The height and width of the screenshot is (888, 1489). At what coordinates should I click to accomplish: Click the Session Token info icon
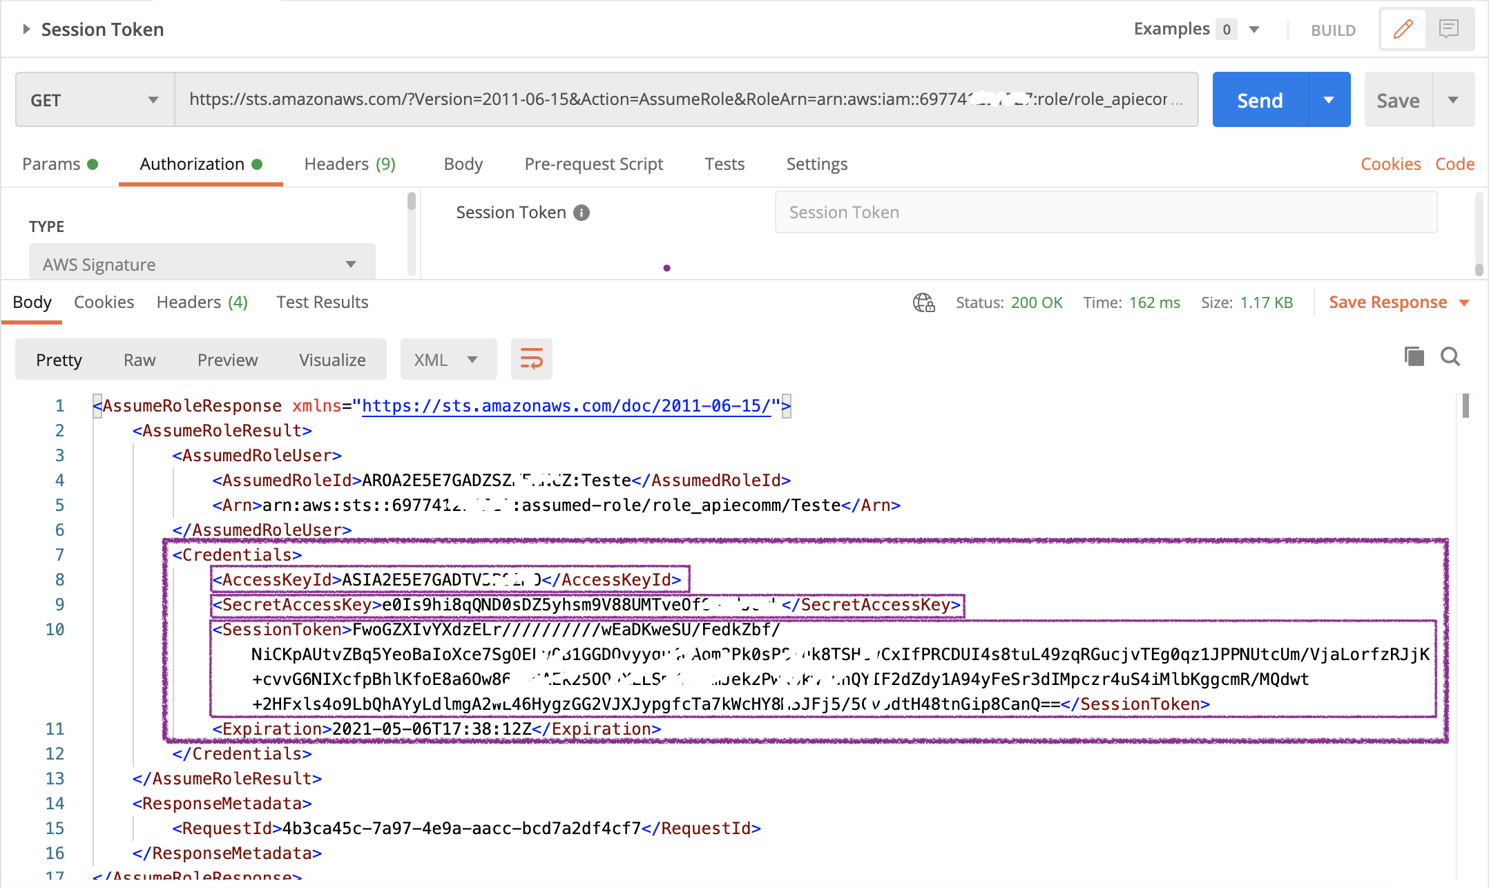point(582,213)
